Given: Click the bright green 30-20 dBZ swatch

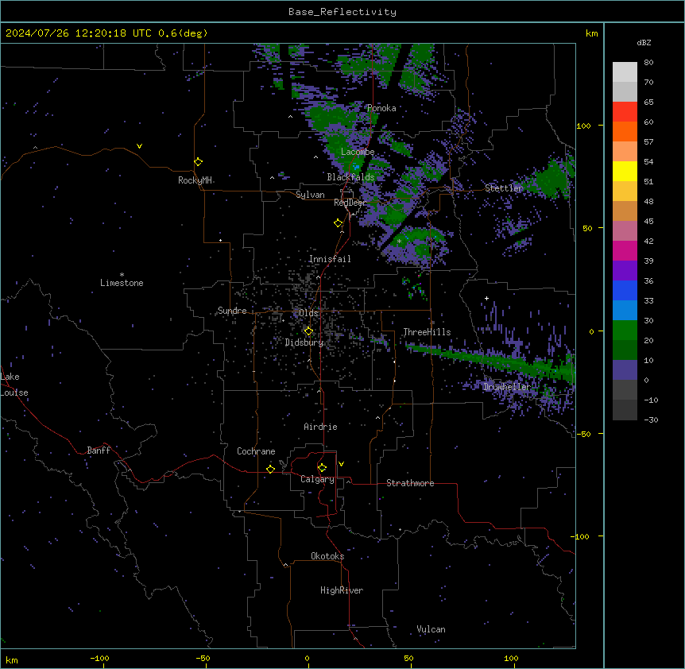Looking at the screenshot, I should [625, 331].
